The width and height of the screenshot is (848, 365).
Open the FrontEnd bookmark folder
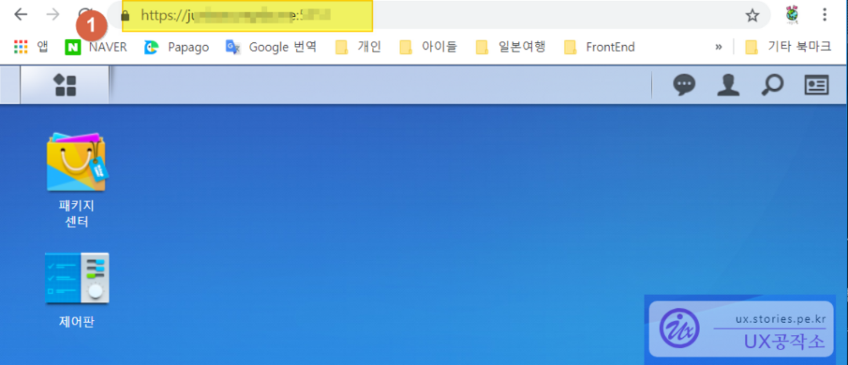click(x=599, y=47)
